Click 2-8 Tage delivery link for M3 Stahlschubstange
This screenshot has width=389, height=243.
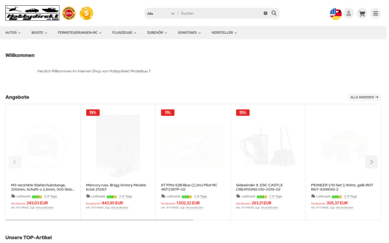tap(51, 196)
